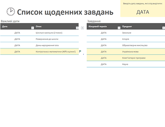This screenshot has height=127, width=165.
Task: Click the ДАТА cell in the Історія row
Action: pos(104,39)
